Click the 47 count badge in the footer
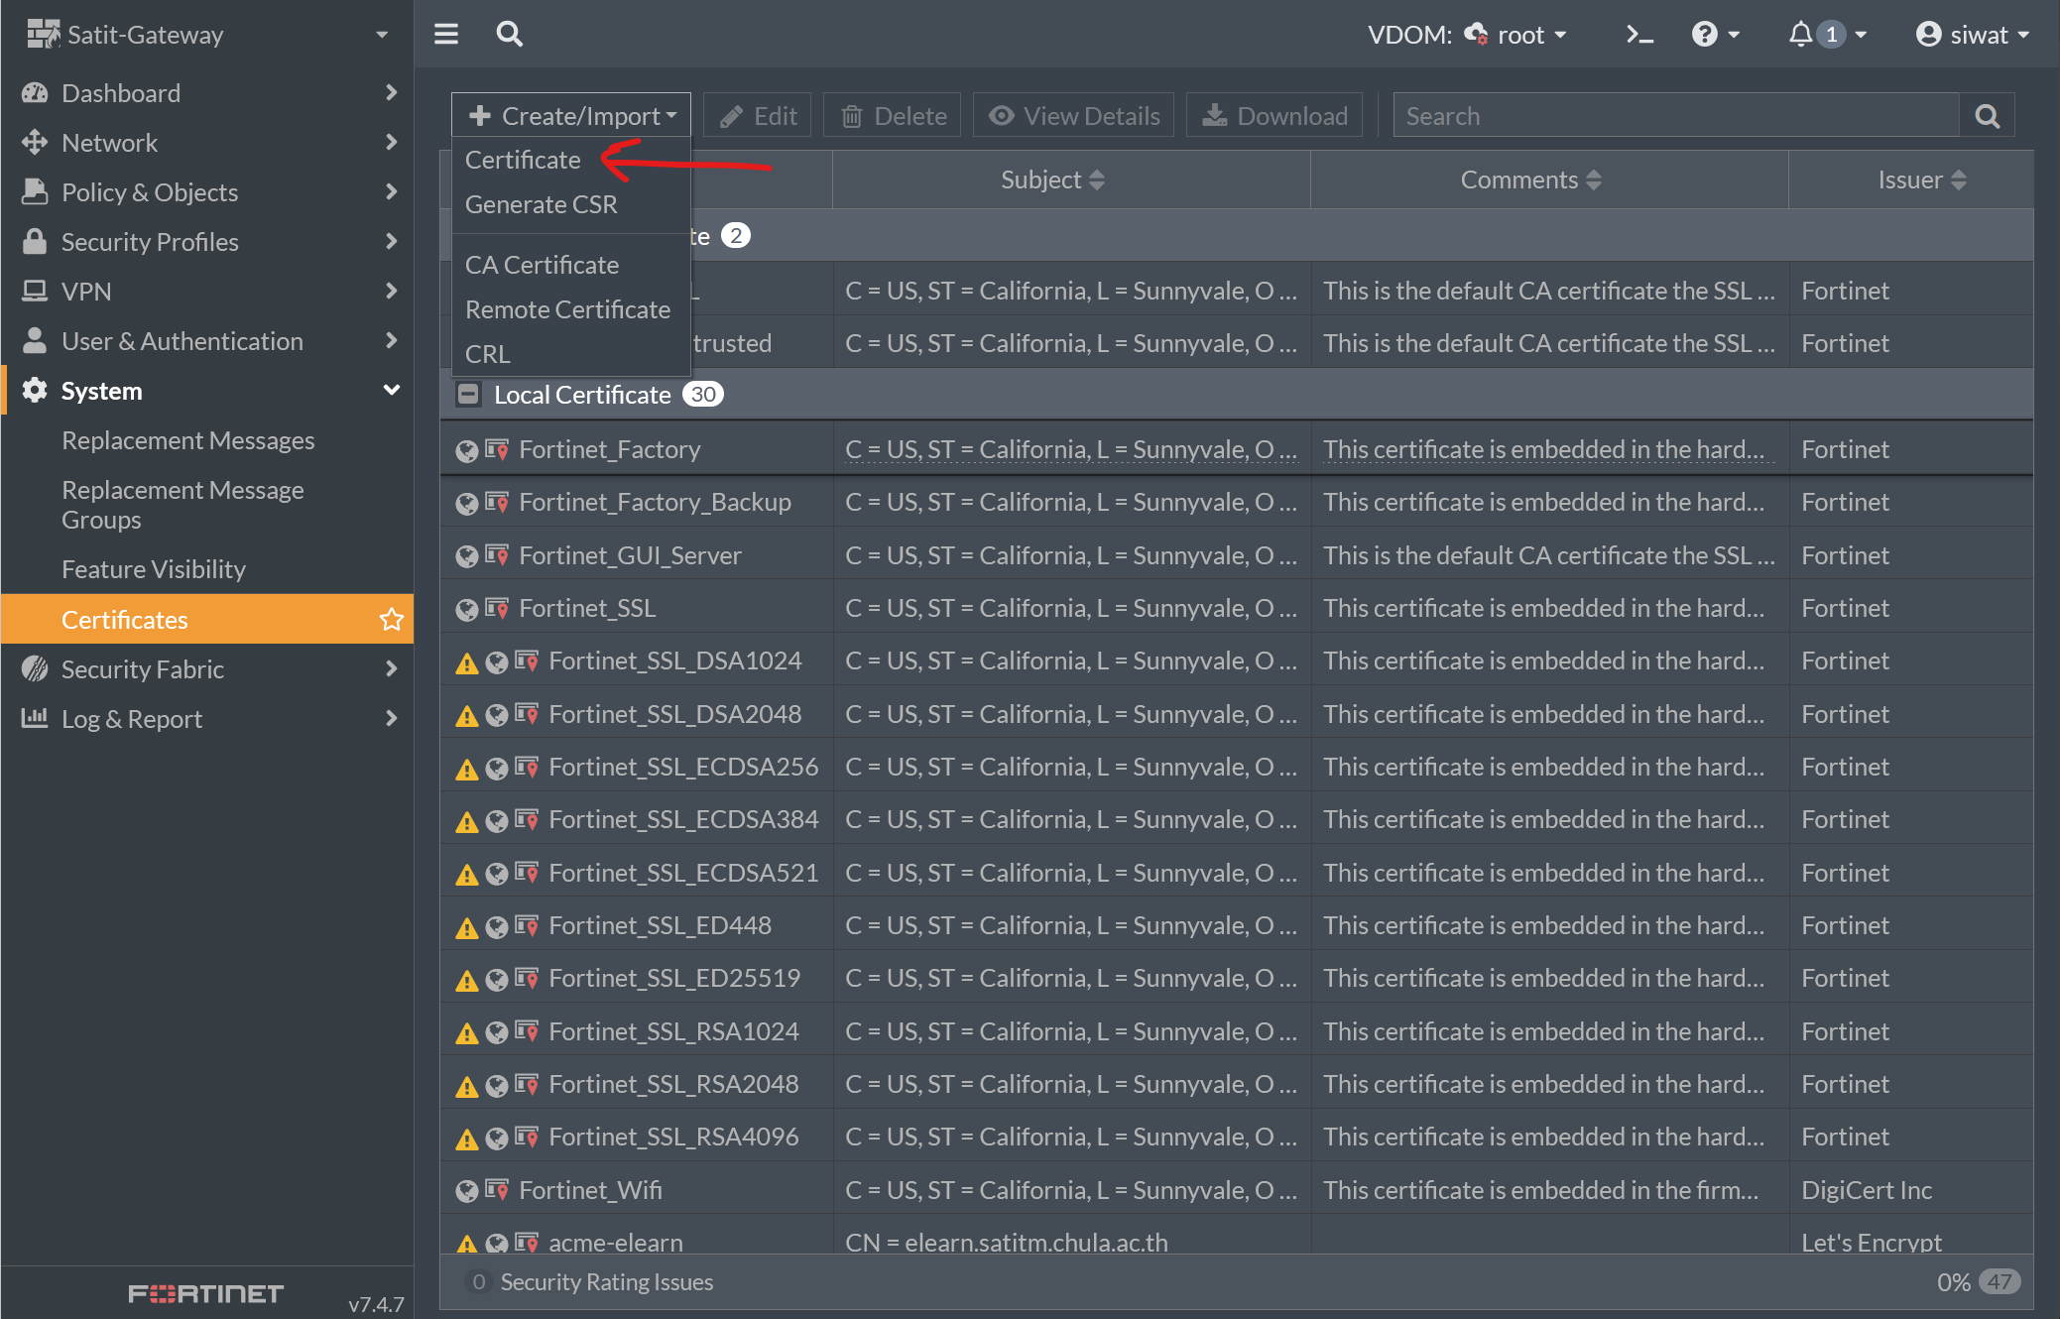 pos(1999,1282)
